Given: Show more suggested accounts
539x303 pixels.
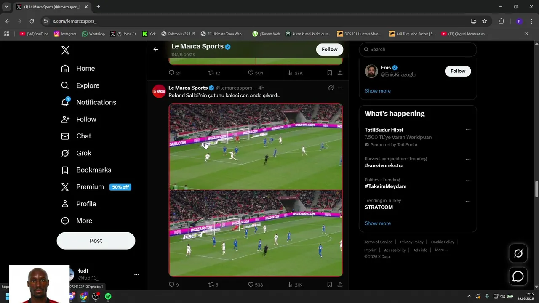Looking at the screenshot, I should (377, 91).
